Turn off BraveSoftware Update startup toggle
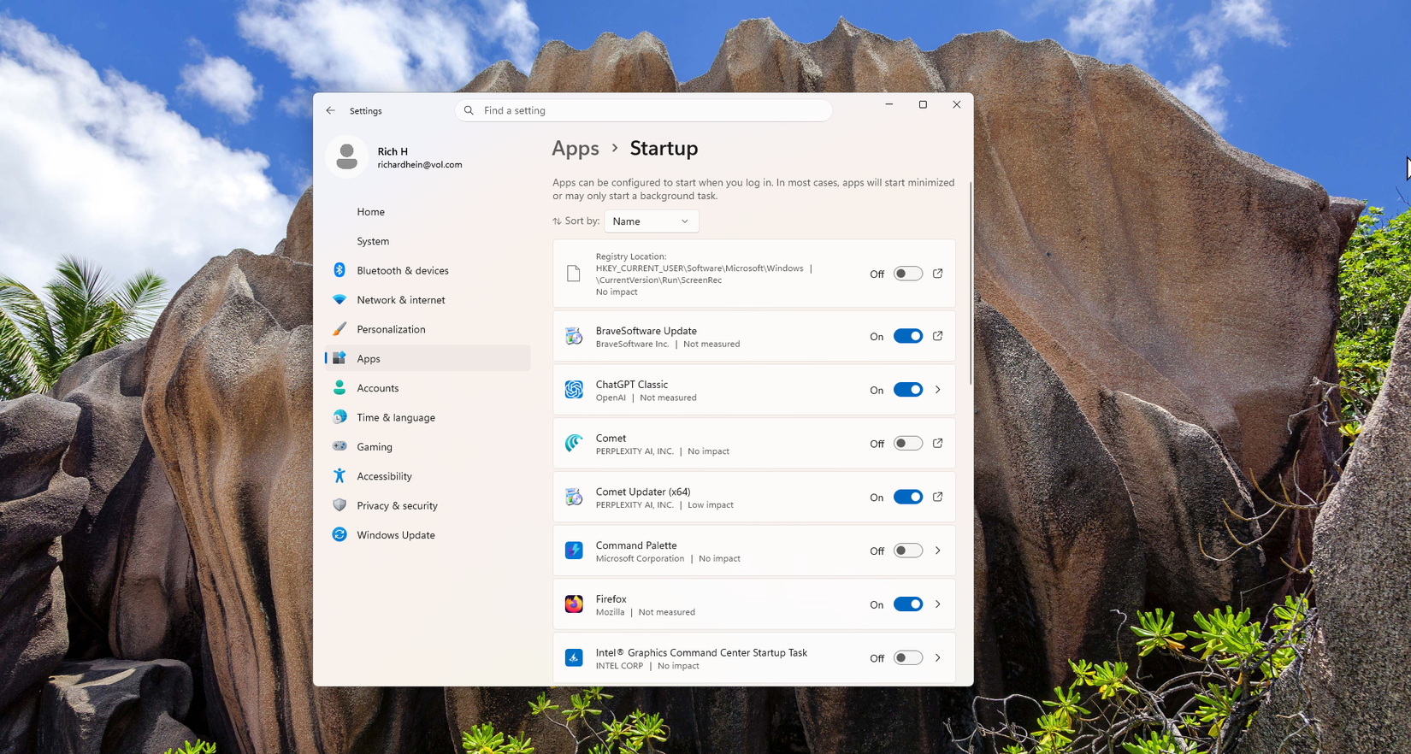 pos(908,336)
